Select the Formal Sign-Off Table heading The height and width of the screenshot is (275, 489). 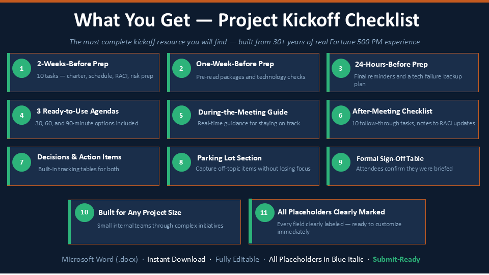click(390, 159)
